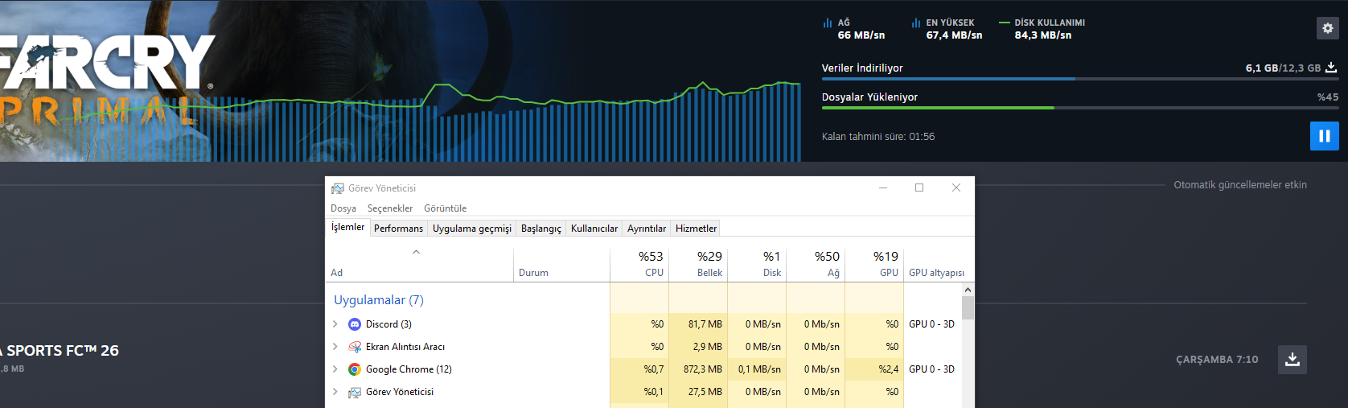Image resolution: width=1348 pixels, height=408 pixels.
Task: Switch to the Performans tab
Action: [398, 229]
